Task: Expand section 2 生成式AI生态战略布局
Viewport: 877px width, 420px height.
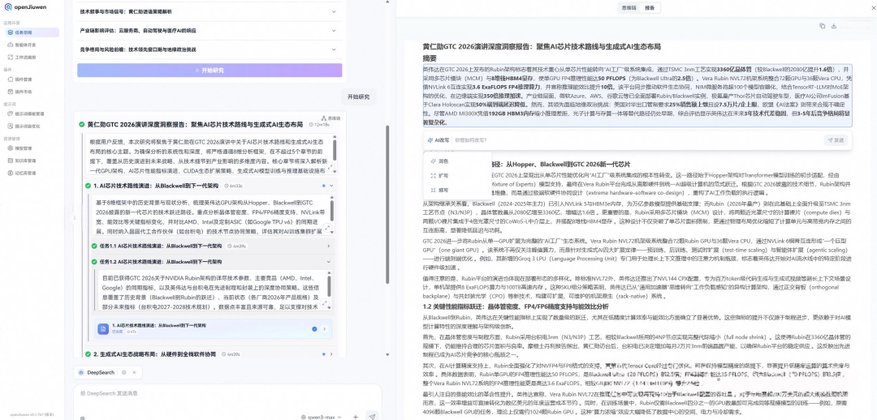Action: click(331, 354)
